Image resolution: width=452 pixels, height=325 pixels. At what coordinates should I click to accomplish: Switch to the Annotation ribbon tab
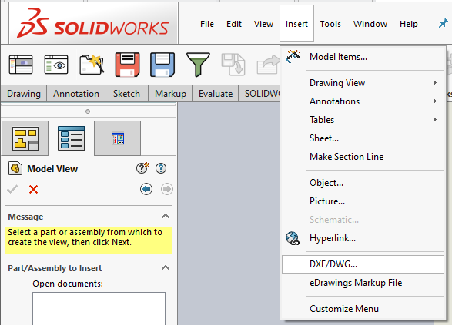76,94
